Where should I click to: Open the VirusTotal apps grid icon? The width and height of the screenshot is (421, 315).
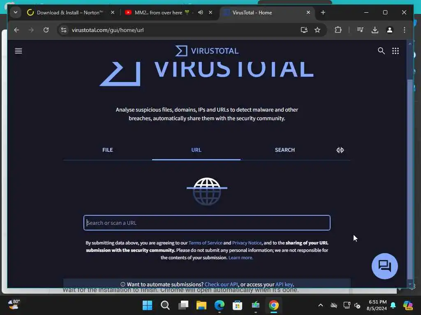point(395,51)
